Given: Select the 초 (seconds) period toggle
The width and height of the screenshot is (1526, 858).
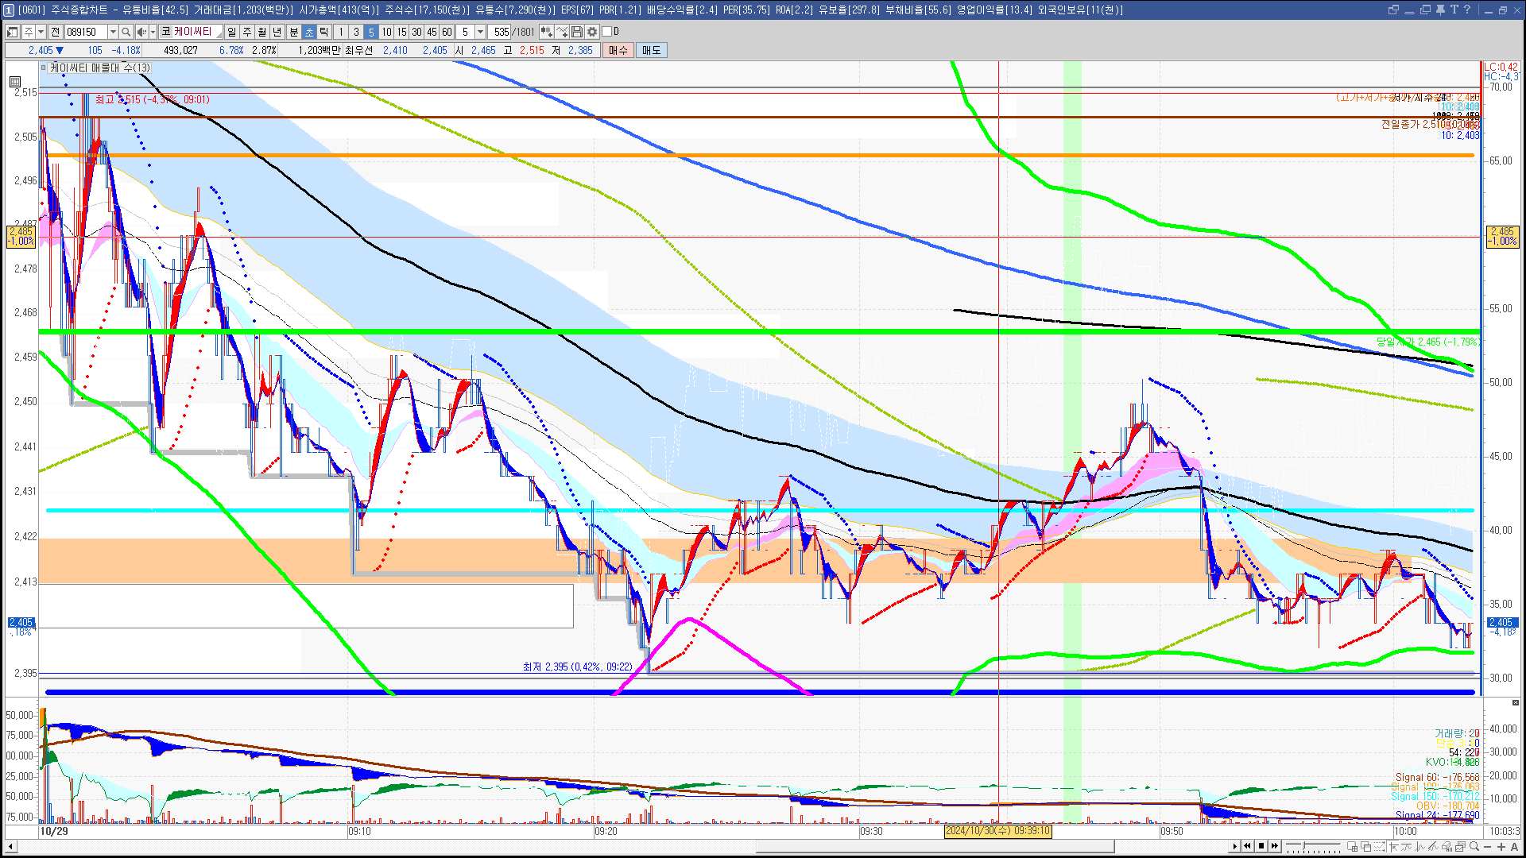Looking at the screenshot, I should [309, 32].
